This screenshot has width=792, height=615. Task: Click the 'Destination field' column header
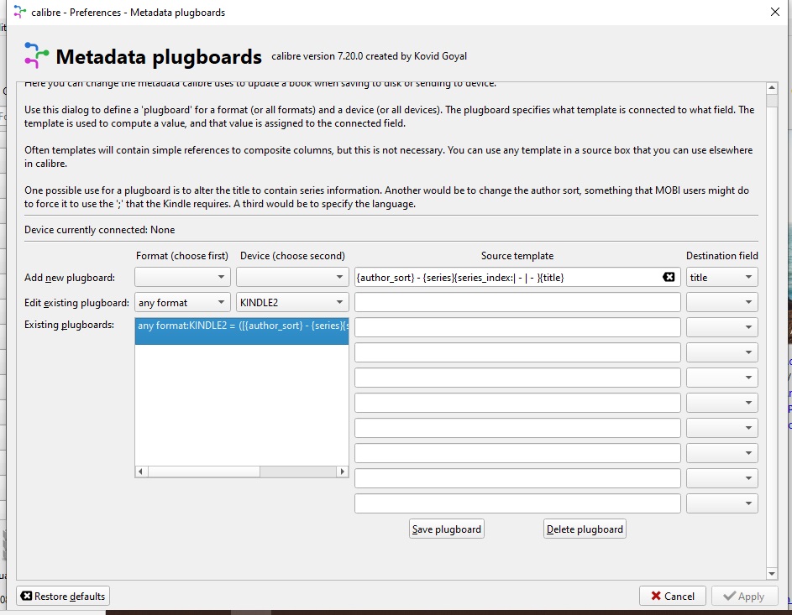pyautogui.click(x=721, y=256)
